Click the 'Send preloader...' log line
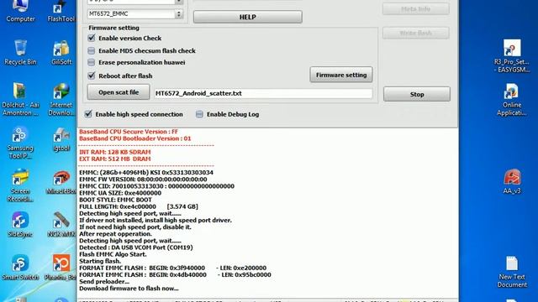This screenshot has height=302, width=538. pos(104,282)
